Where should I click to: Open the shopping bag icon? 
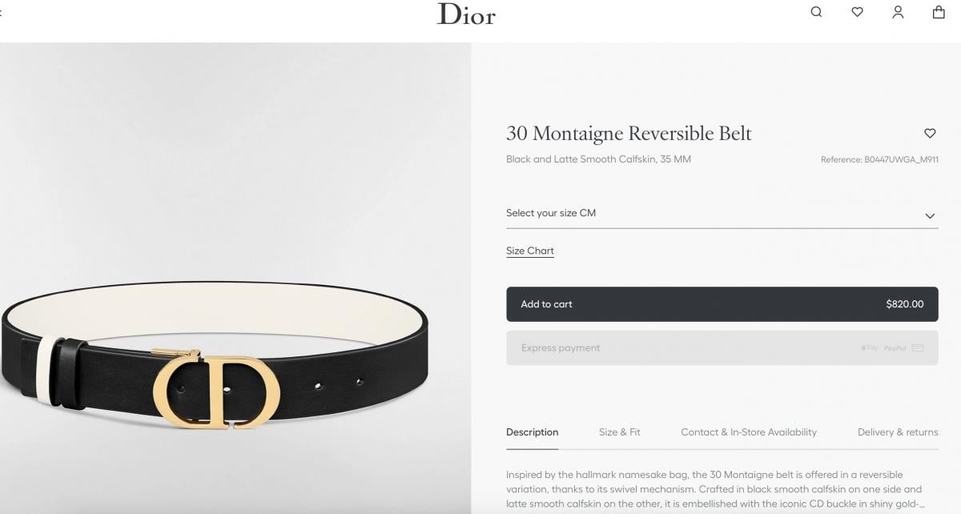point(939,12)
